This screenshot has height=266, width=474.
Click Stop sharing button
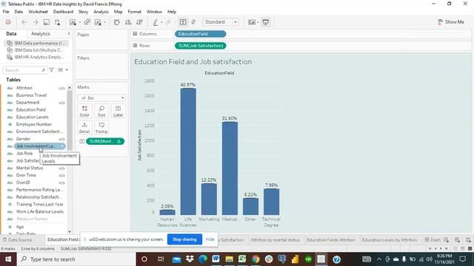pos(184,239)
